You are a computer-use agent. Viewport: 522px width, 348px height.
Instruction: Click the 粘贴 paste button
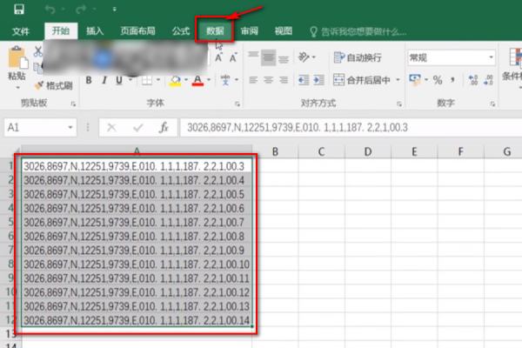[17, 64]
